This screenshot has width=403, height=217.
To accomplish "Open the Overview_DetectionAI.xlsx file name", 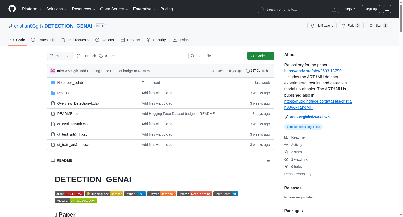I will [78, 103].
